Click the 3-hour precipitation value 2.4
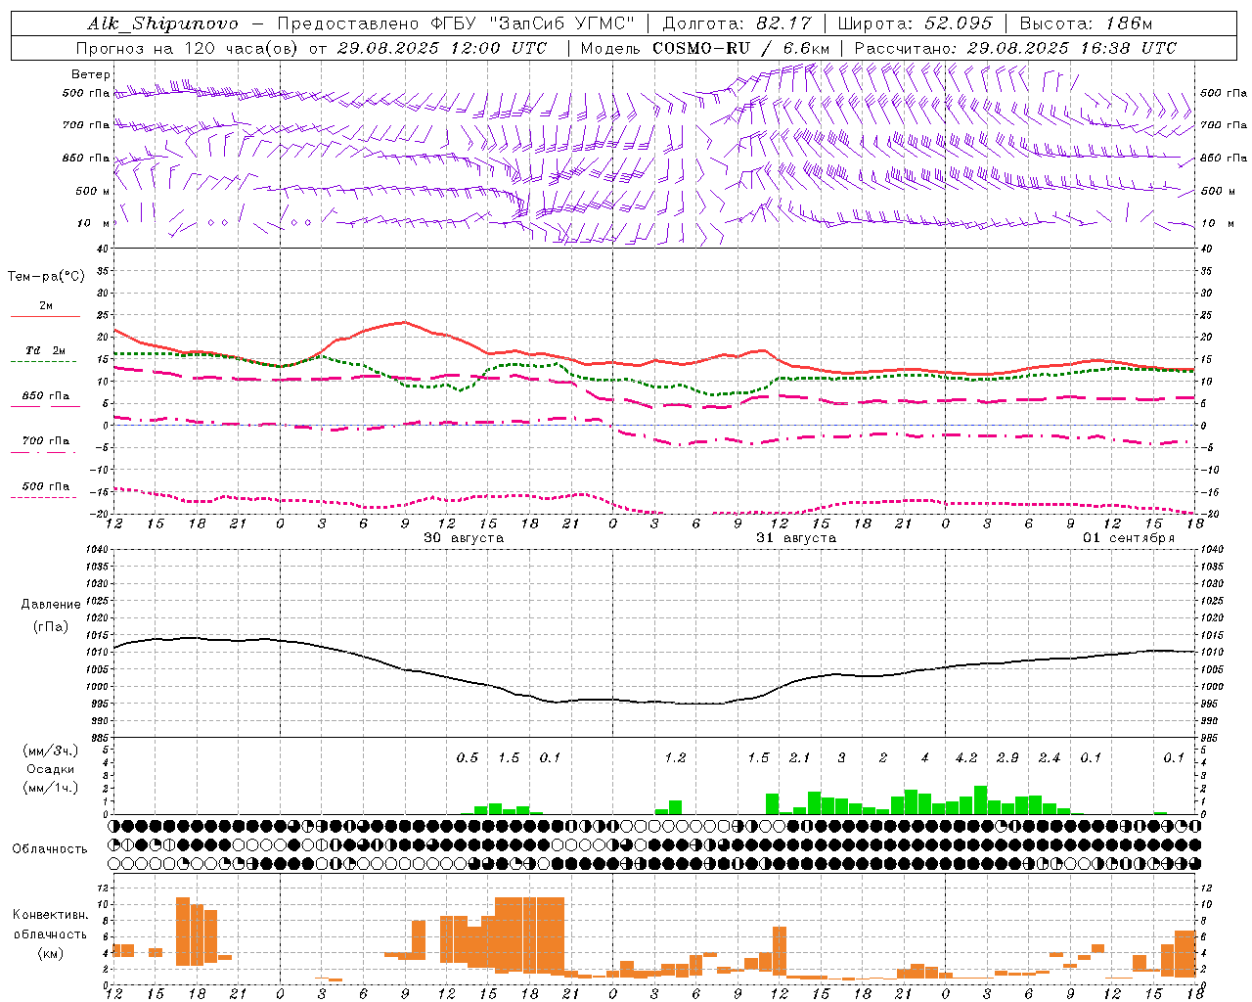The height and width of the screenshot is (1002, 1252). tap(1050, 758)
